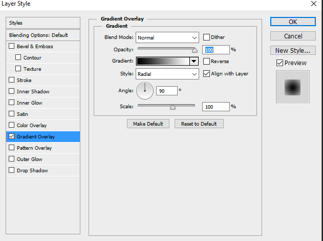The height and width of the screenshot is (241, 323).
Task: Enable the Pattern Overlay checkbox
Action: point(12,148)
